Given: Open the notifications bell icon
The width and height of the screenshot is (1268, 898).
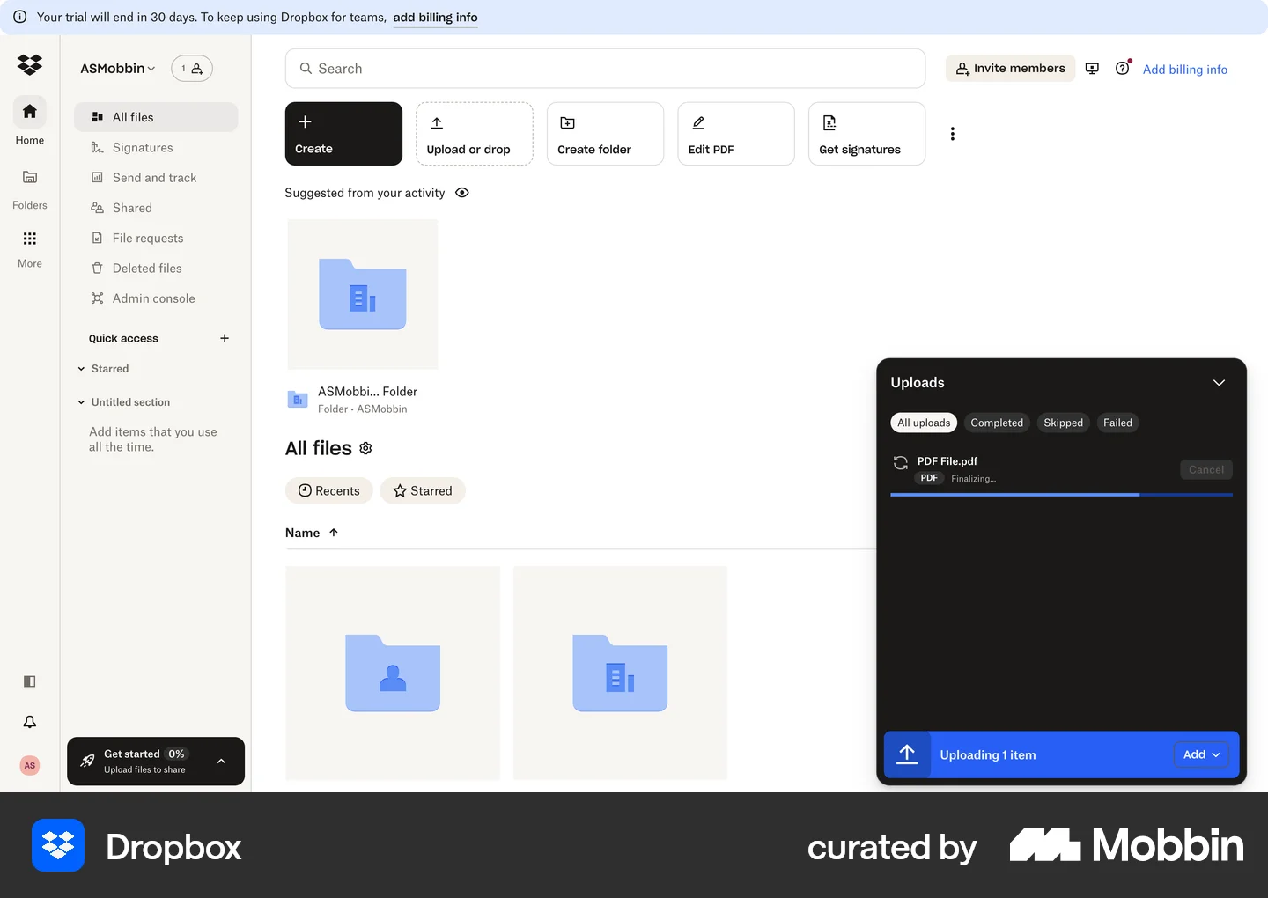Looking at the screenshot, I should [x=30, y=722].
